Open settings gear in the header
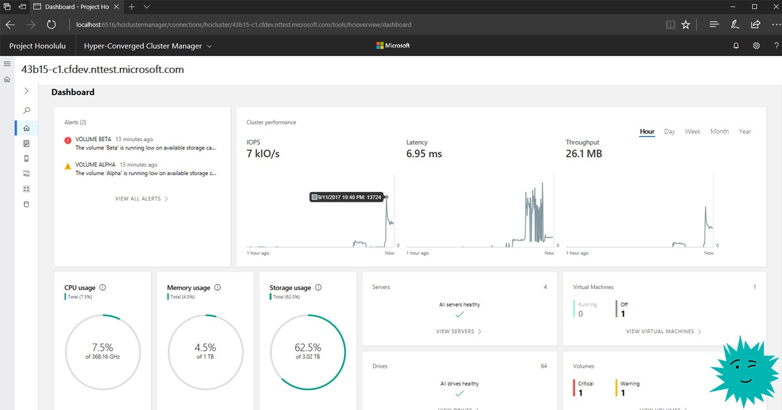This screenshot has height=410, width=782. coord(757,46)
